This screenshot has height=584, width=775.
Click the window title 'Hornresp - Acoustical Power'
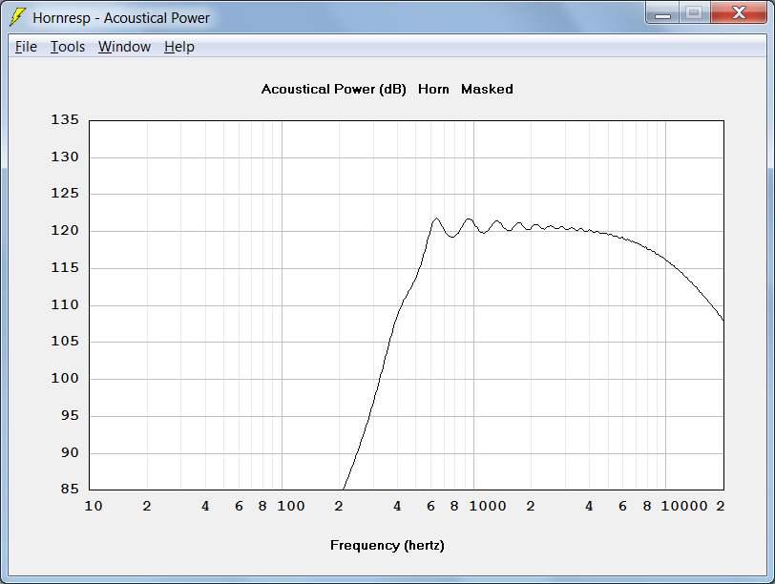pos(121,18)
